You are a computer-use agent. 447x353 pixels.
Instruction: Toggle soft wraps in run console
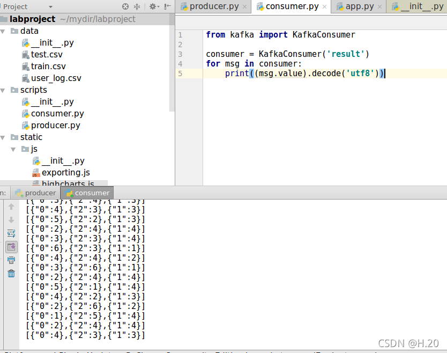coord(11,233)
